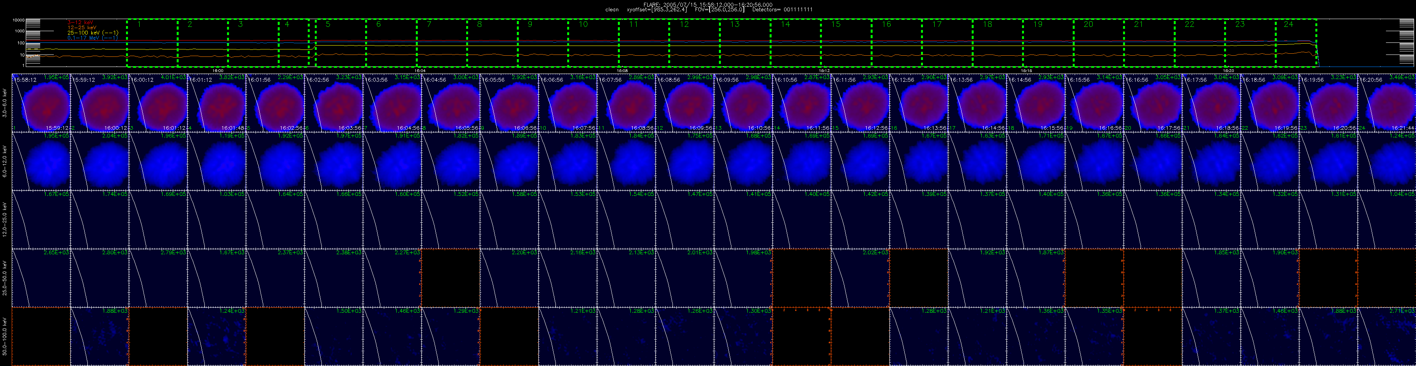Open the 6.0-12.0 keV image below 16:05:56
The height and width of the screenshot is (366, 1416).
click(x=509, y=161)
